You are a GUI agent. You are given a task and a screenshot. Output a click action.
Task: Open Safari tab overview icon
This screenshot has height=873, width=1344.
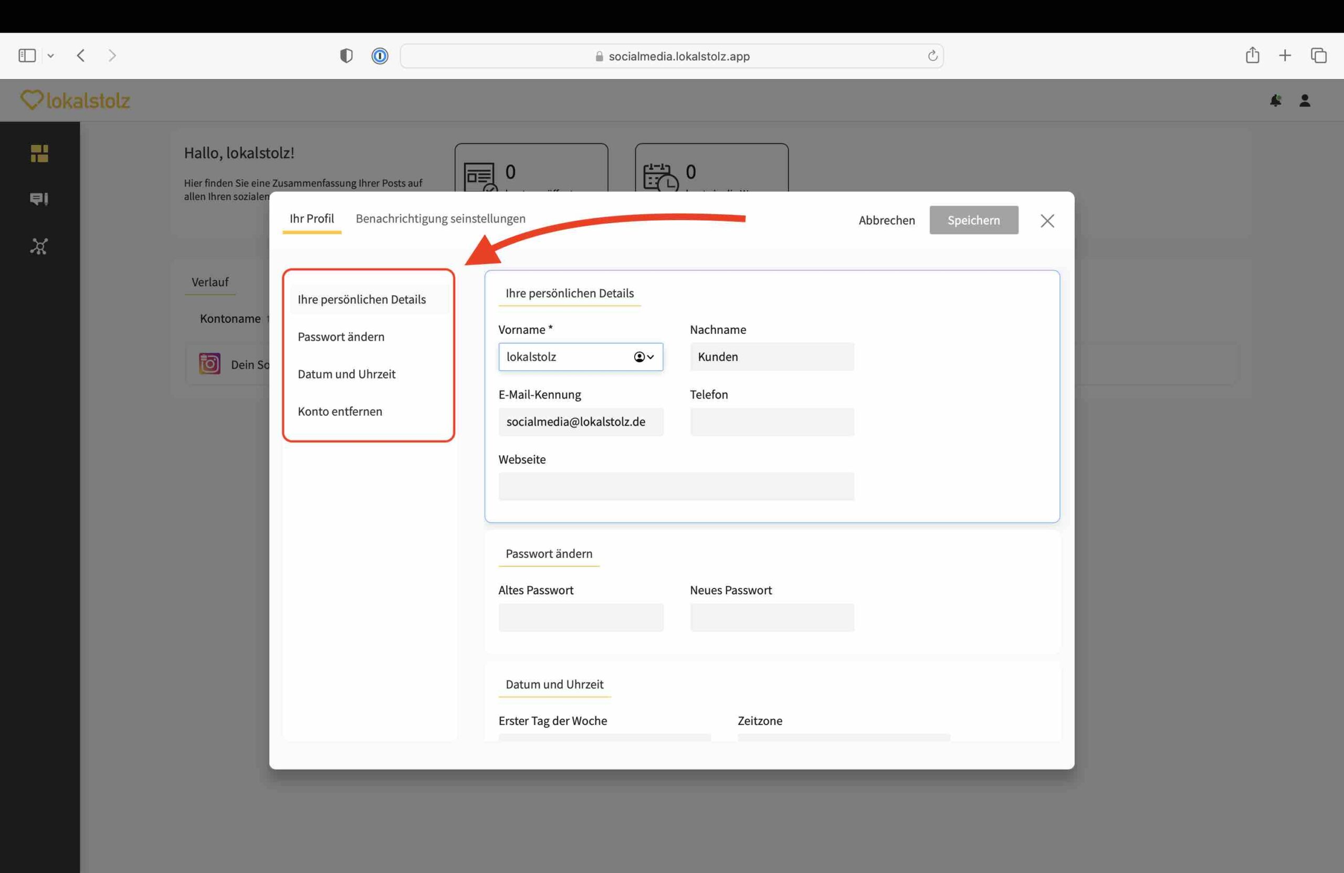coord(1318,55)
